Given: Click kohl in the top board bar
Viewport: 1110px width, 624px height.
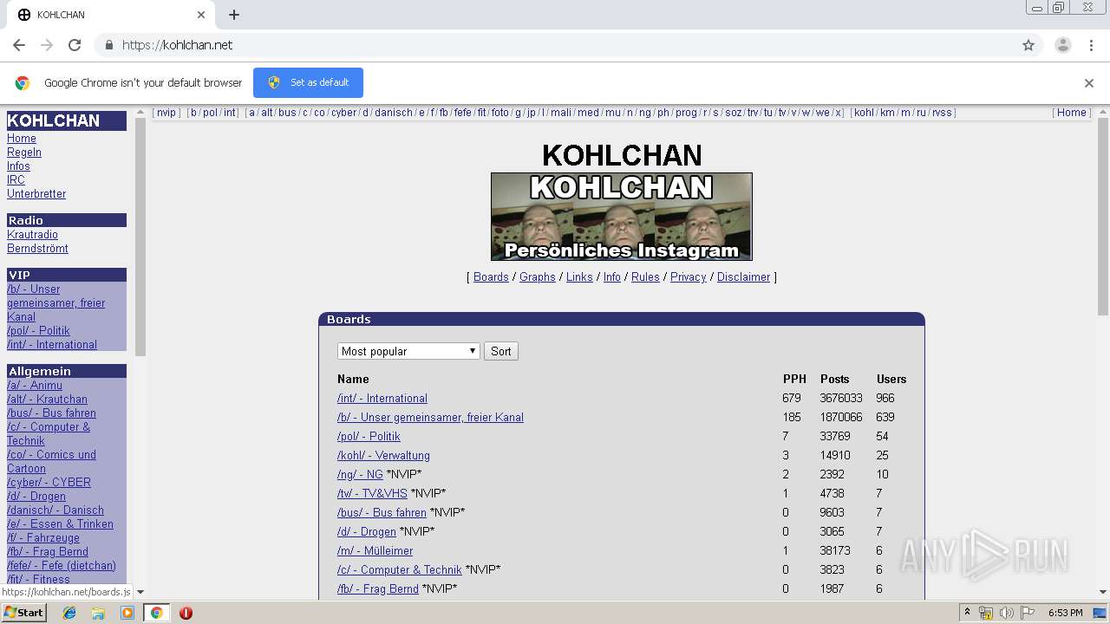Looking at the screenshot, I should [x=864, y=113].
